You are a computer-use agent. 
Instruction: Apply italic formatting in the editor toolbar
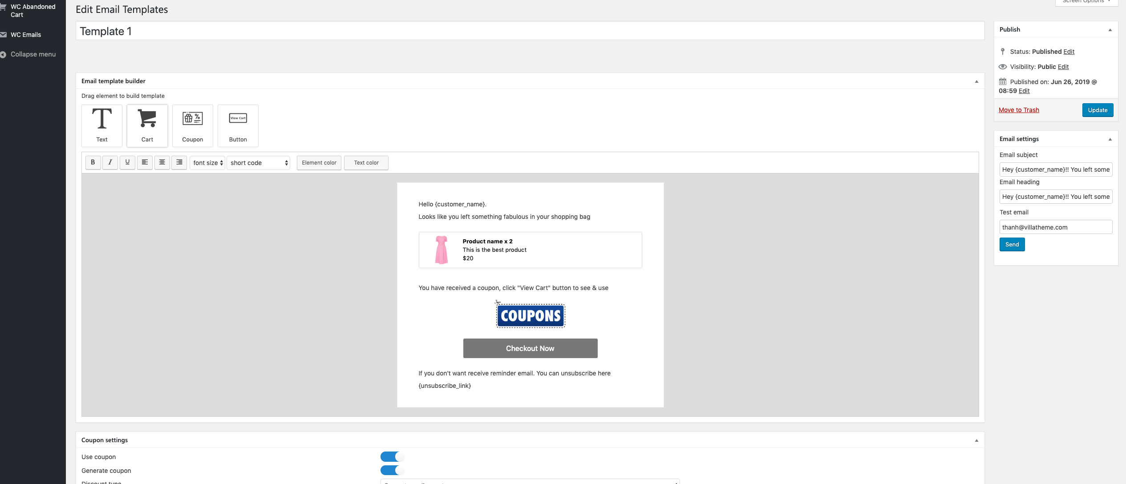click(110, 162)
